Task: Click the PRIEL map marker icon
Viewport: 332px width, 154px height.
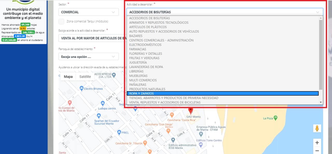Action: (119, 132)
